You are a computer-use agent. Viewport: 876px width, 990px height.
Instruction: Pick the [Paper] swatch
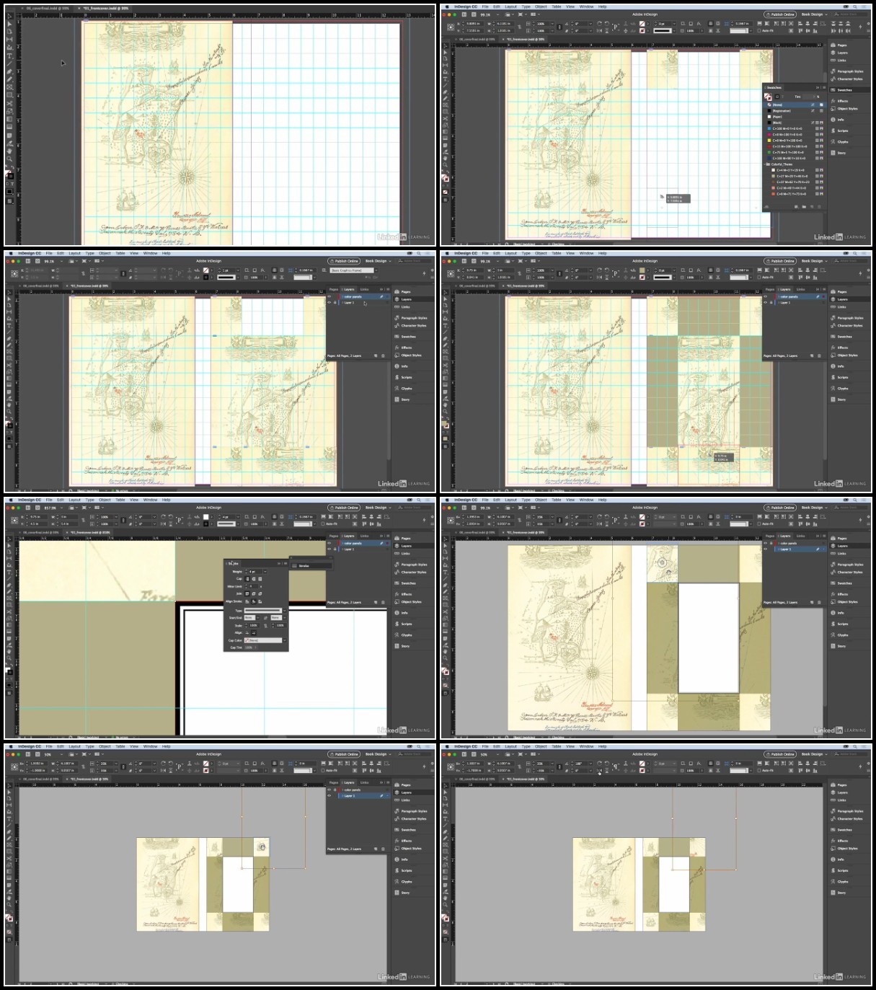tap(795, 117)
